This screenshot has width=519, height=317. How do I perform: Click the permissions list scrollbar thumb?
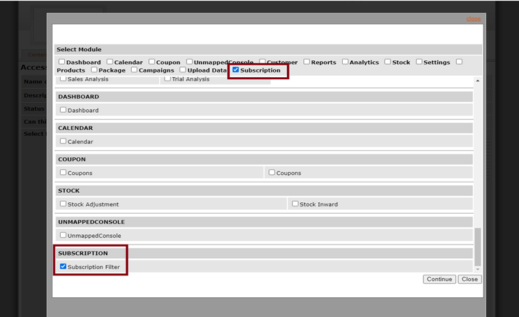[477, 247]
